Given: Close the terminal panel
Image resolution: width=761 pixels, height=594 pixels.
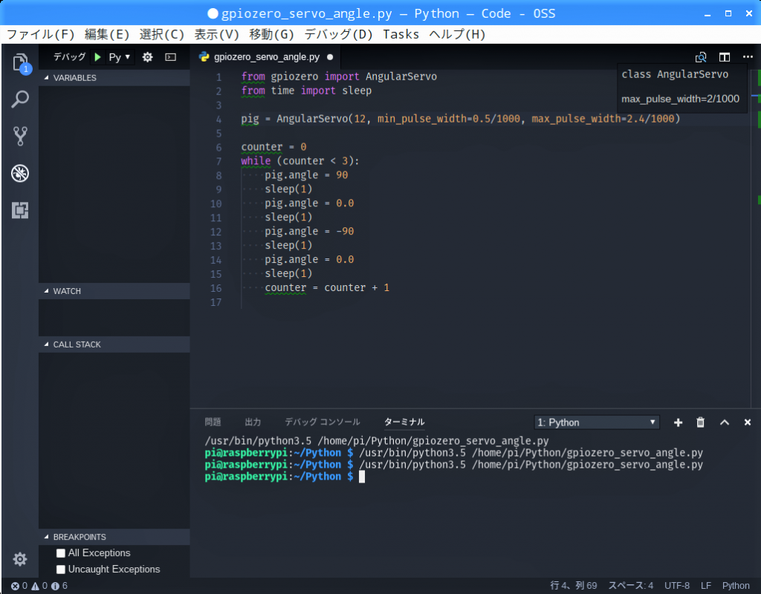Looking at the screenshot, I should point(748,422).
